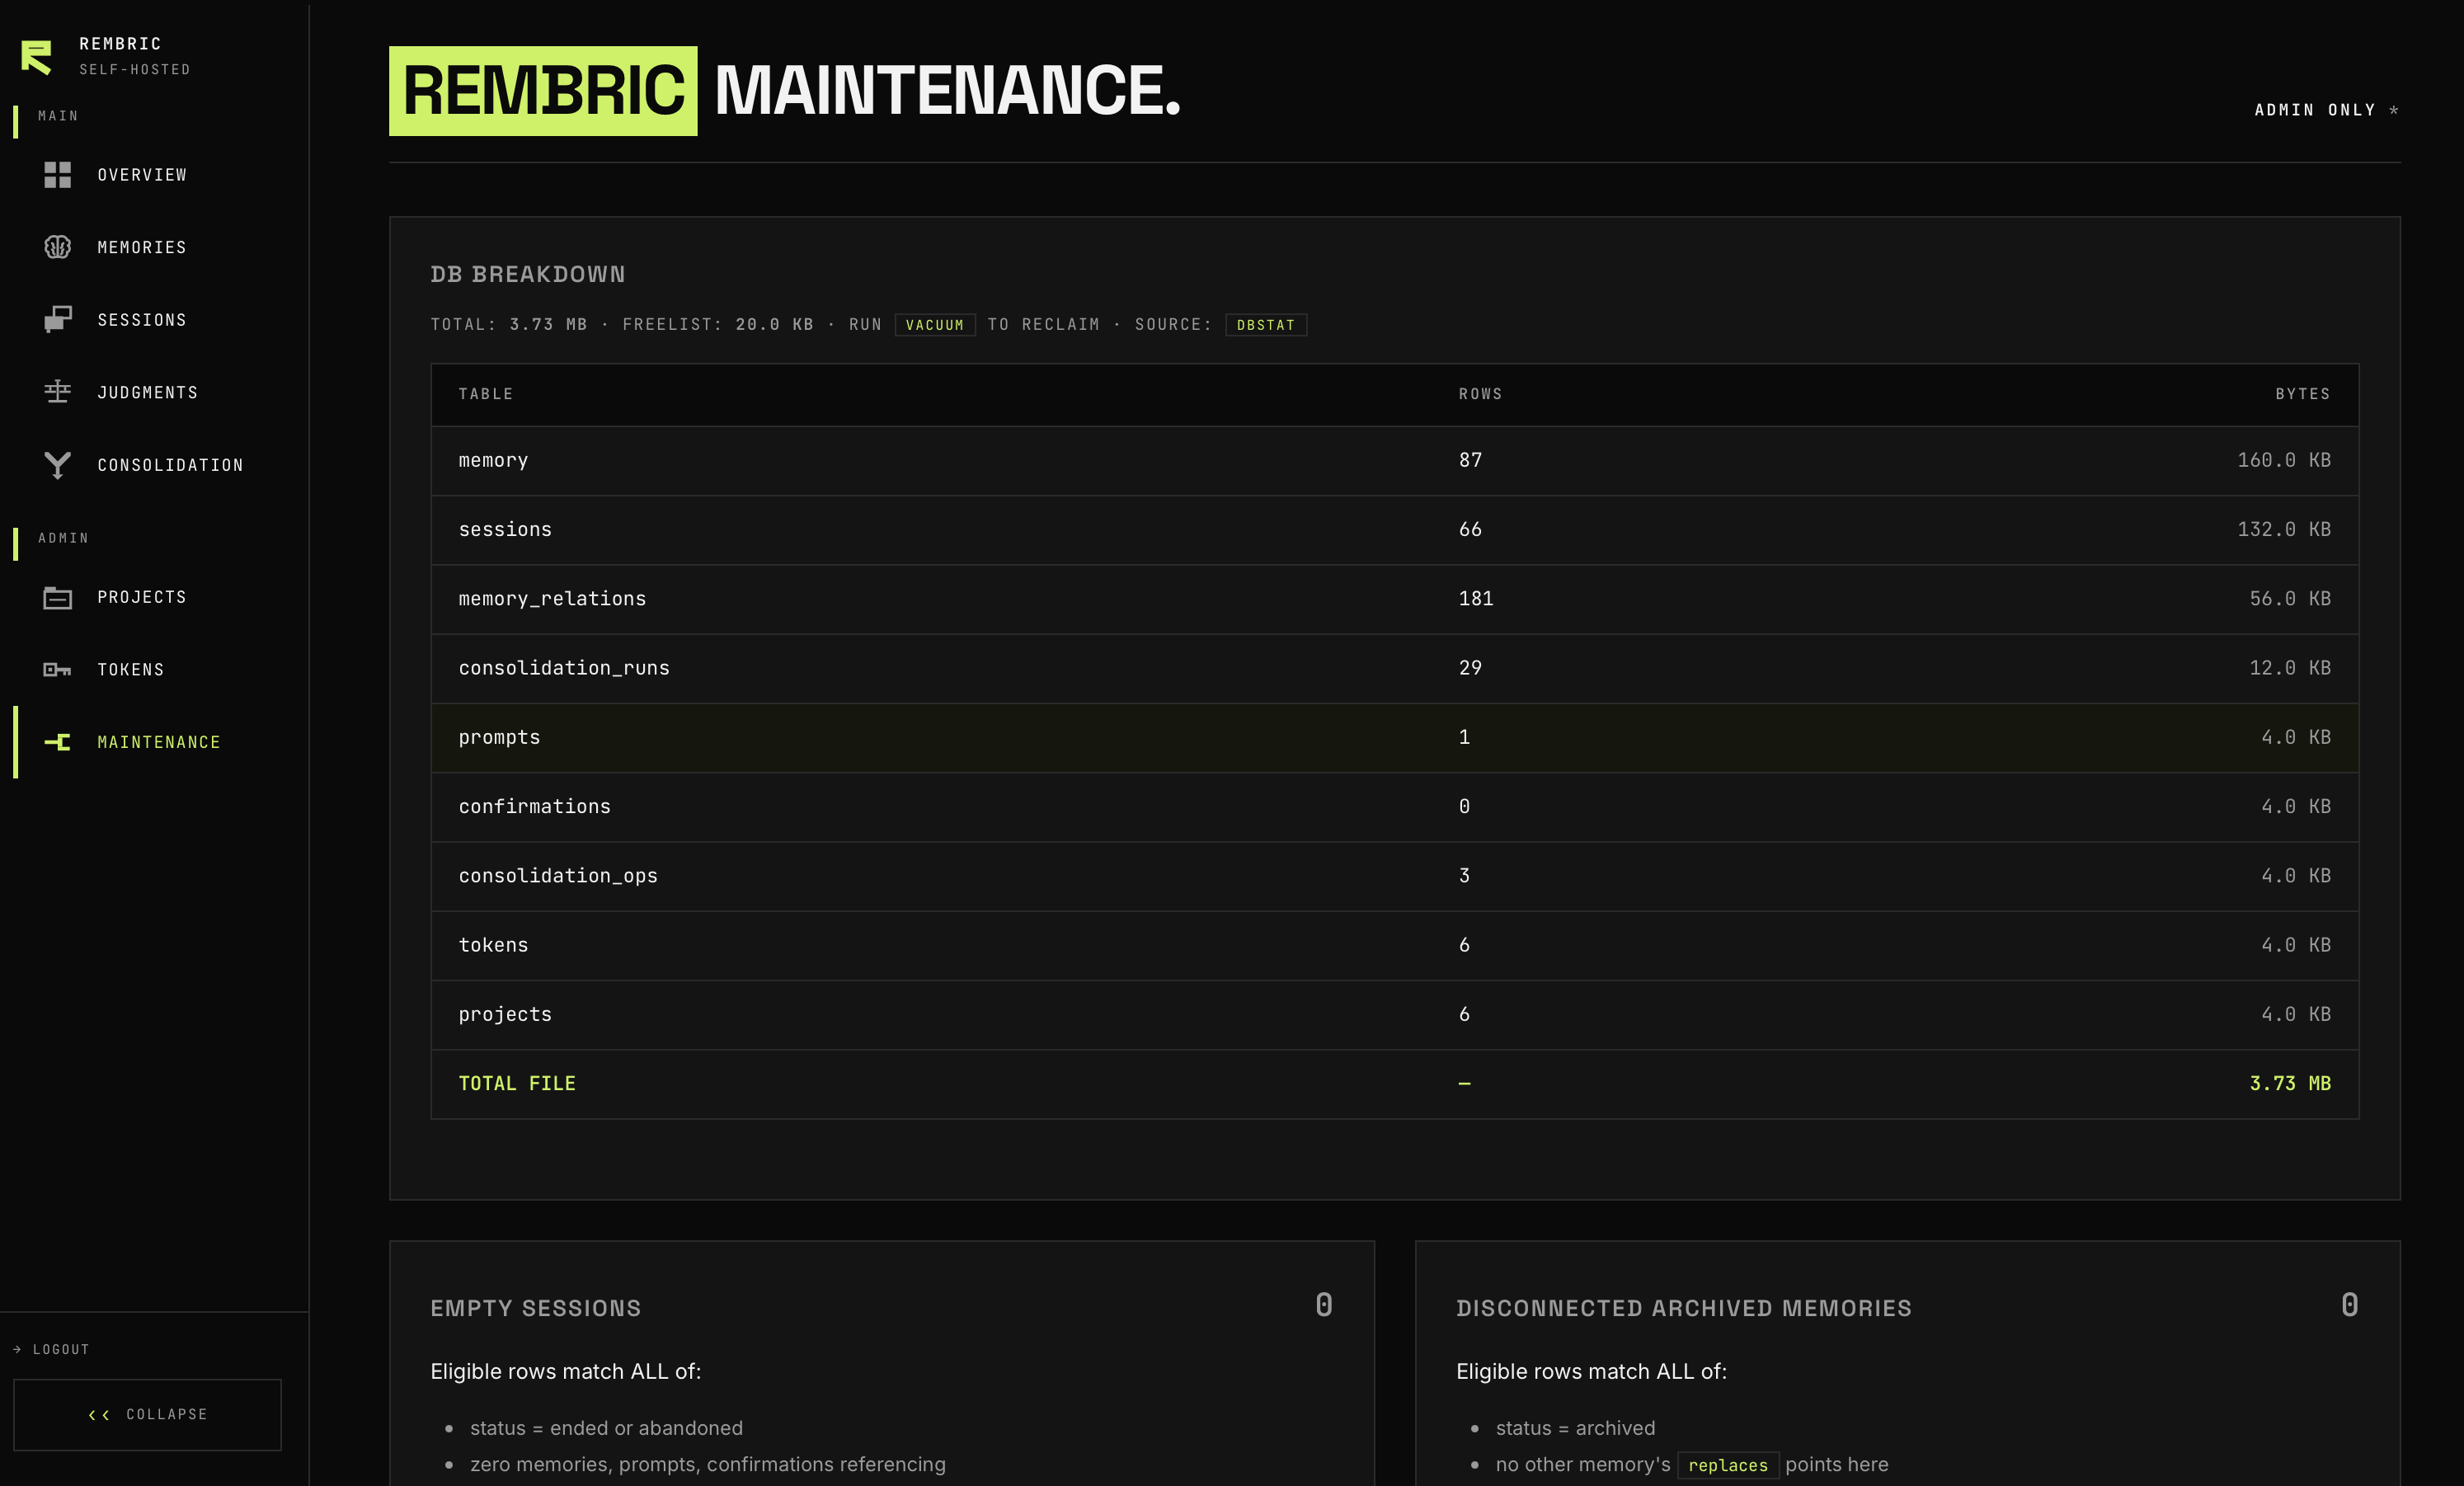Click the 12.0 KB bytes value
Viewport: 2464px width, 1486px height.
click(2289, 668)
